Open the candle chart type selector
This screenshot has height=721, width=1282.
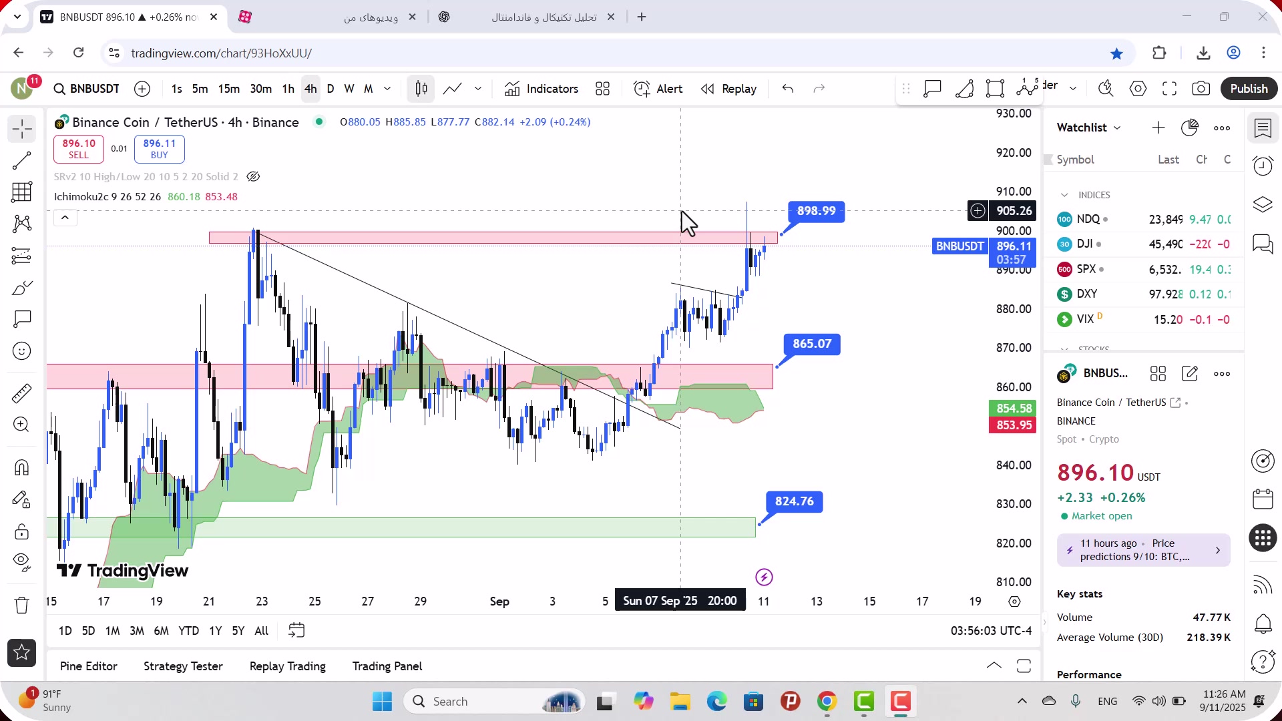pyautogui.click(x=421, y=89)
